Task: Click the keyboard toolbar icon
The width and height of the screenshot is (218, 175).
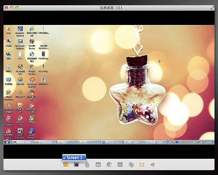Action: [98, 165]
